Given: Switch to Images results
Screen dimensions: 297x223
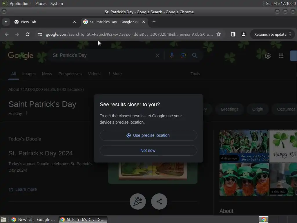Looking at the screenshot, I should (29, 74).
